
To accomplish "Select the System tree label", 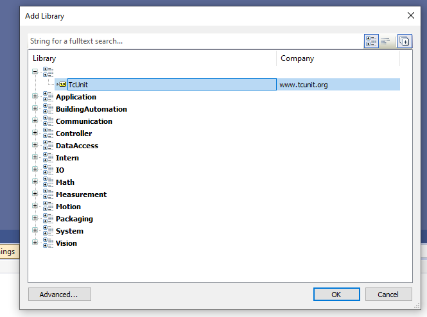I will point(69,231).
